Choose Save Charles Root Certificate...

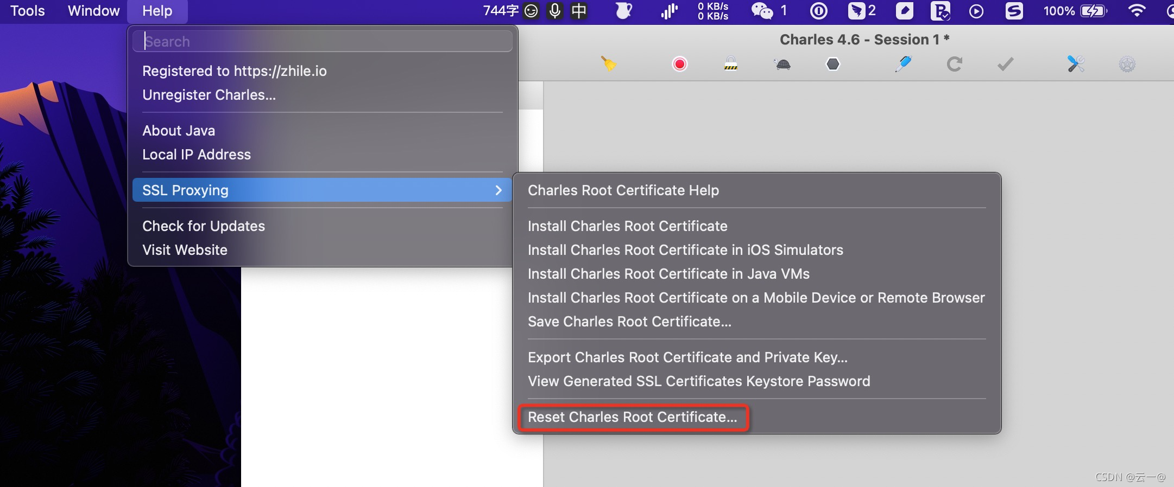pyautogui.click(x=757, y=322)
